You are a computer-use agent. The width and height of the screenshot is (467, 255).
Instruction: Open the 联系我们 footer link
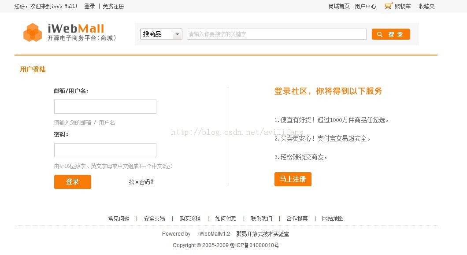coord(262,218)
